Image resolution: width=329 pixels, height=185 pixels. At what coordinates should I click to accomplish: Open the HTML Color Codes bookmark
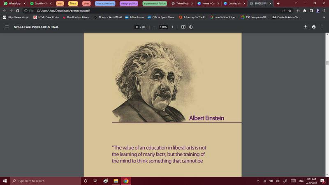coord(46,17)
